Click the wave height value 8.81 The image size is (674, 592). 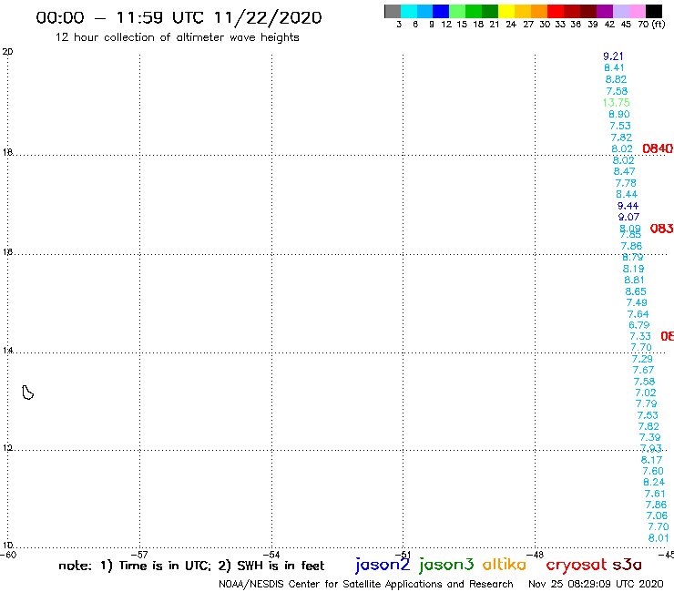(635, 280)
